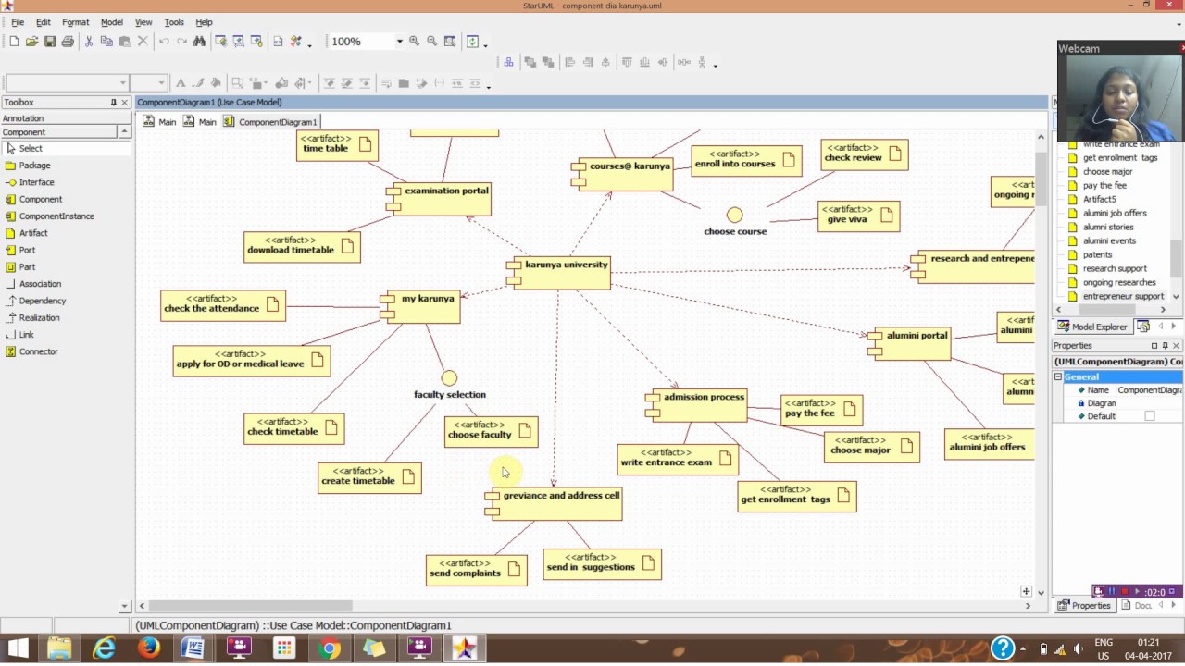Zoom out with the magnifier minus icon
The width and height of the screenshot is (1185, 666).
pos(431,42)
